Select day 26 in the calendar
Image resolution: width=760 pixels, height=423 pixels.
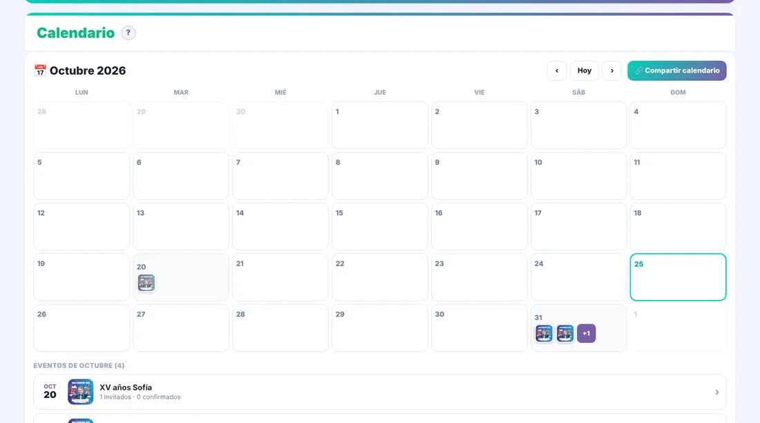82,328
